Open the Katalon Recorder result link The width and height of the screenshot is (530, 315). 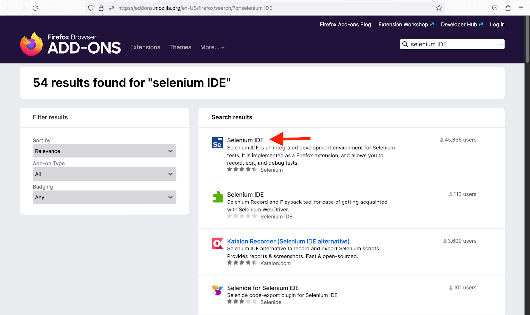tap(288, 241)
